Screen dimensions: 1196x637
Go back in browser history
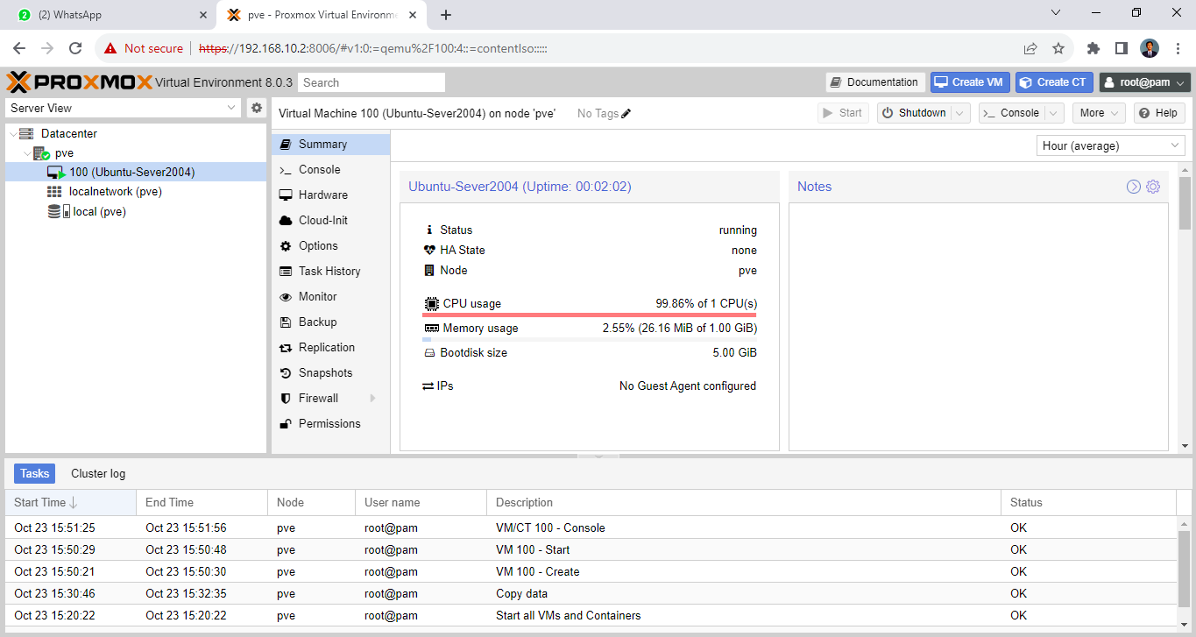(19, 48)
